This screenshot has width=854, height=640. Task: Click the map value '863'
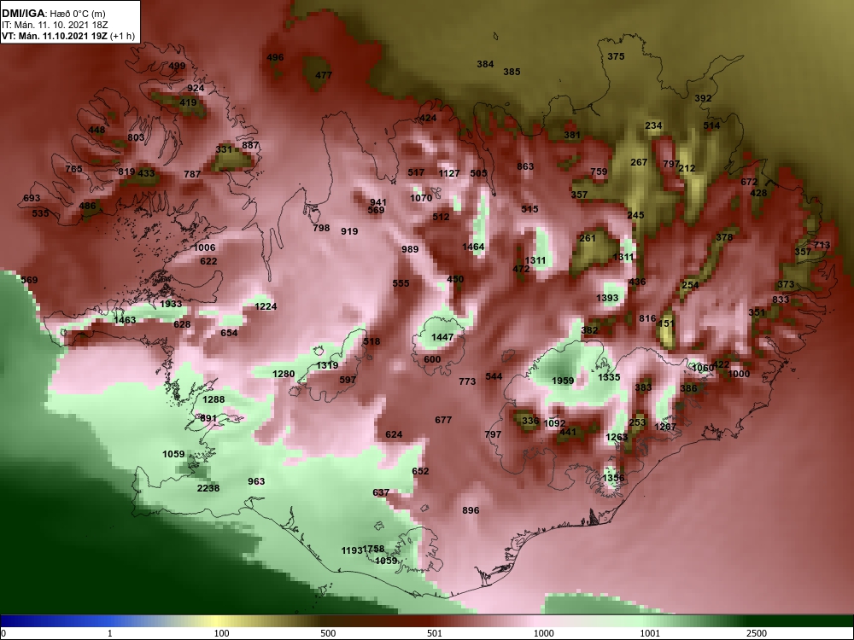[x=525, y=166]
